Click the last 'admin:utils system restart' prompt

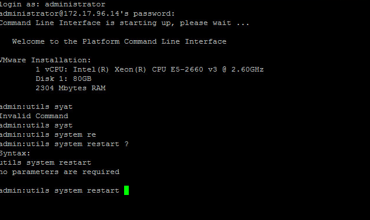click(59, 190)
